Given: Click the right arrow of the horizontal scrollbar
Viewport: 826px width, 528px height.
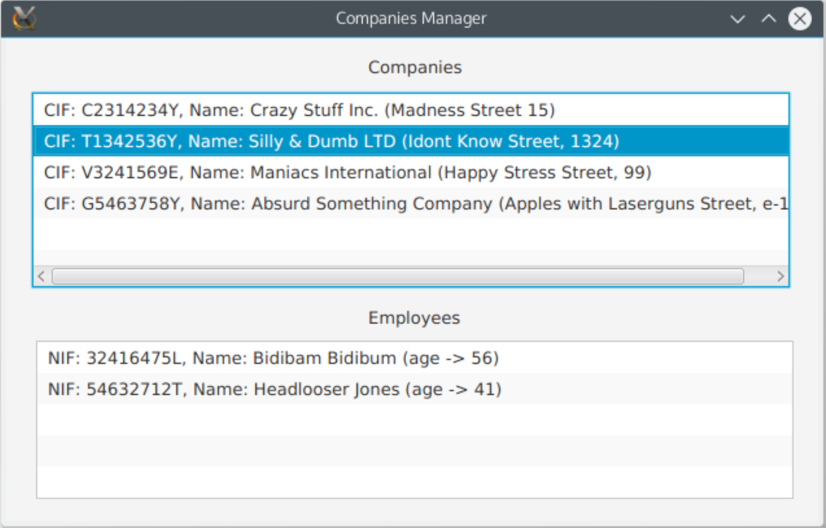Looking at the screenshot, I should click(x=780, y=276).
